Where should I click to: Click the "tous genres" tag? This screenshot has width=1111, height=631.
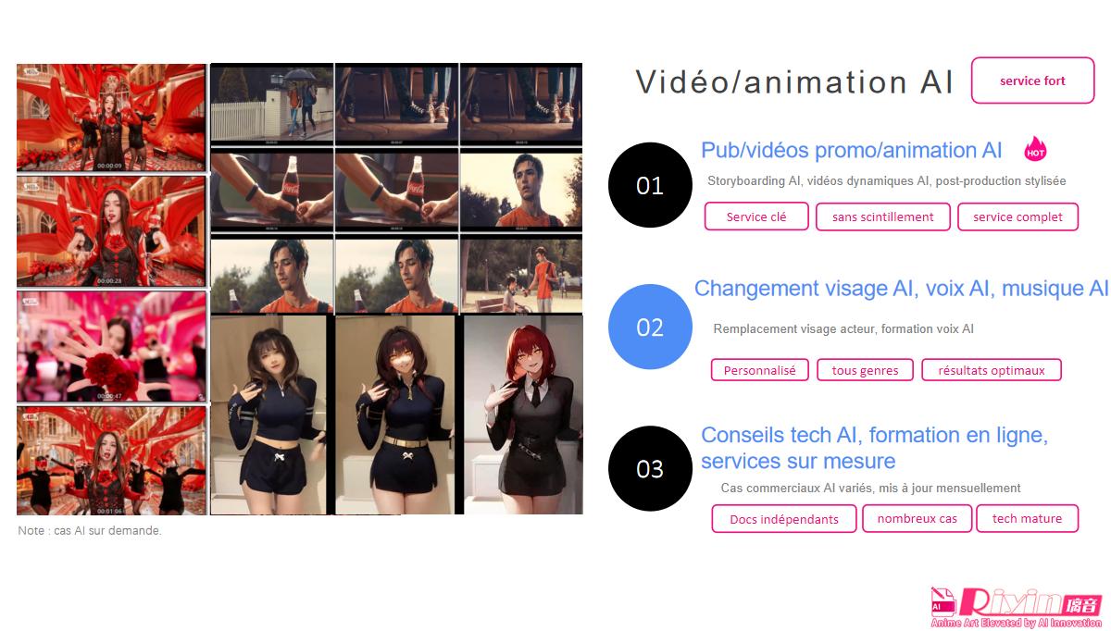coord(865,370)
